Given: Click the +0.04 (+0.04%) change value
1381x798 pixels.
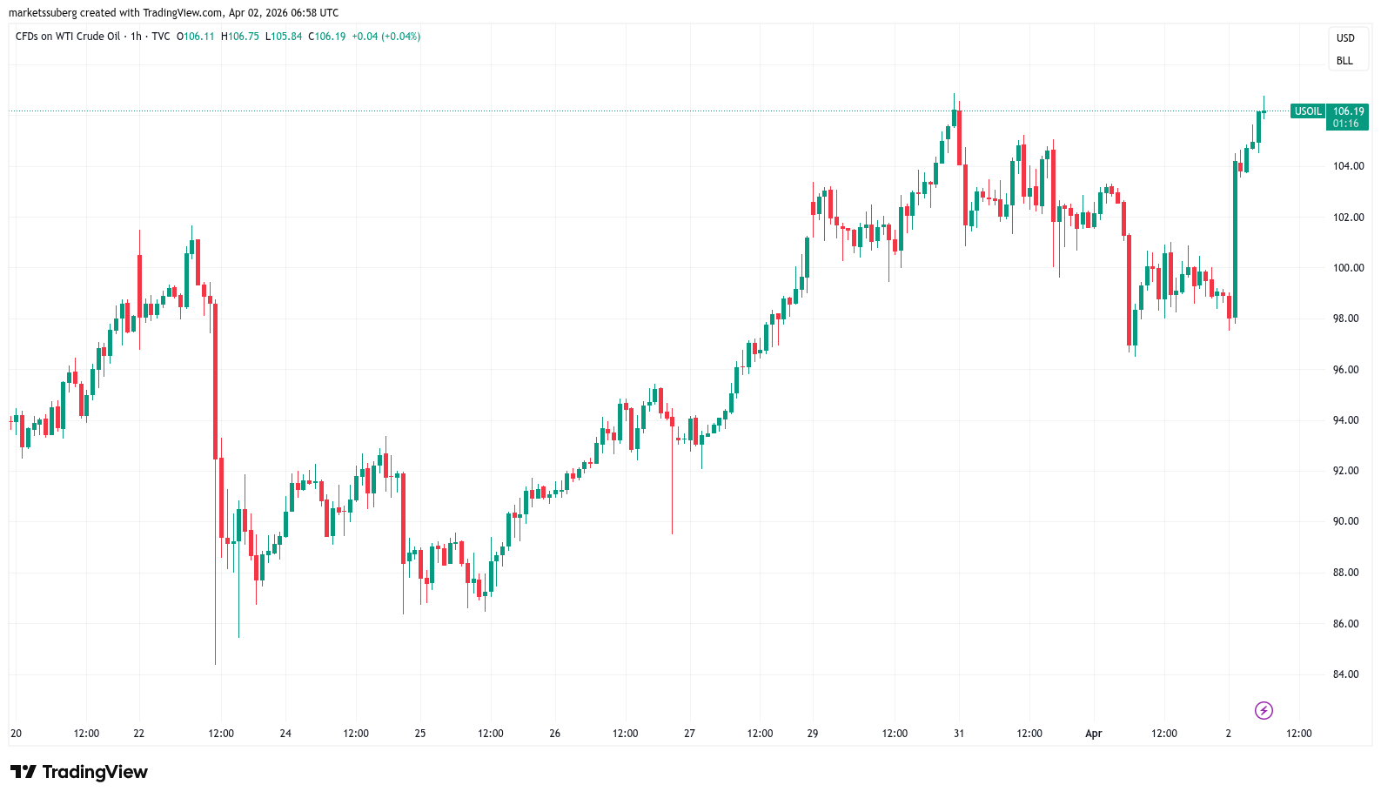Looking at the screenshot, I should click(x=385, y=37).
